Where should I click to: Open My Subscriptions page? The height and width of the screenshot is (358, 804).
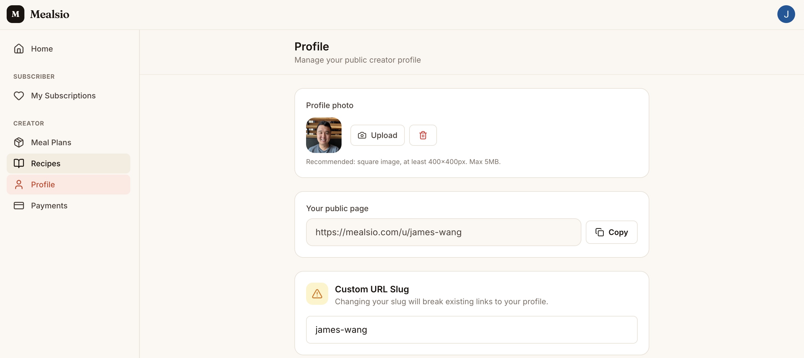[x=68, y=95]
